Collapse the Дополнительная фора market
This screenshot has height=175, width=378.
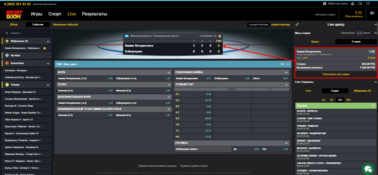click(169, 97)
